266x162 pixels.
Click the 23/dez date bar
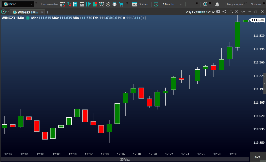pos(125,159)
